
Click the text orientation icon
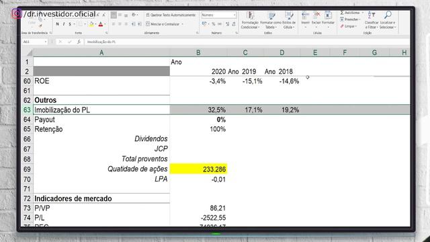(x=134, y=15)
